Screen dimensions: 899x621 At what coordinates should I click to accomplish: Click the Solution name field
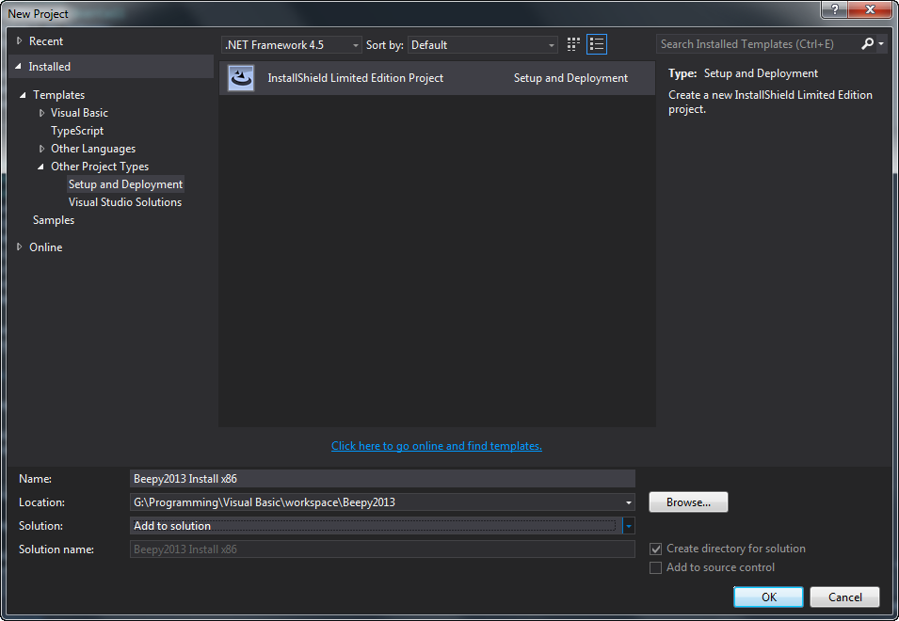point(382,549)
